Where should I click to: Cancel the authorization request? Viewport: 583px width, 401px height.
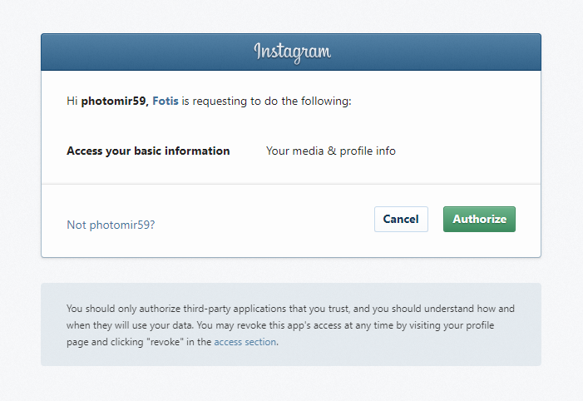pos(401,219)
